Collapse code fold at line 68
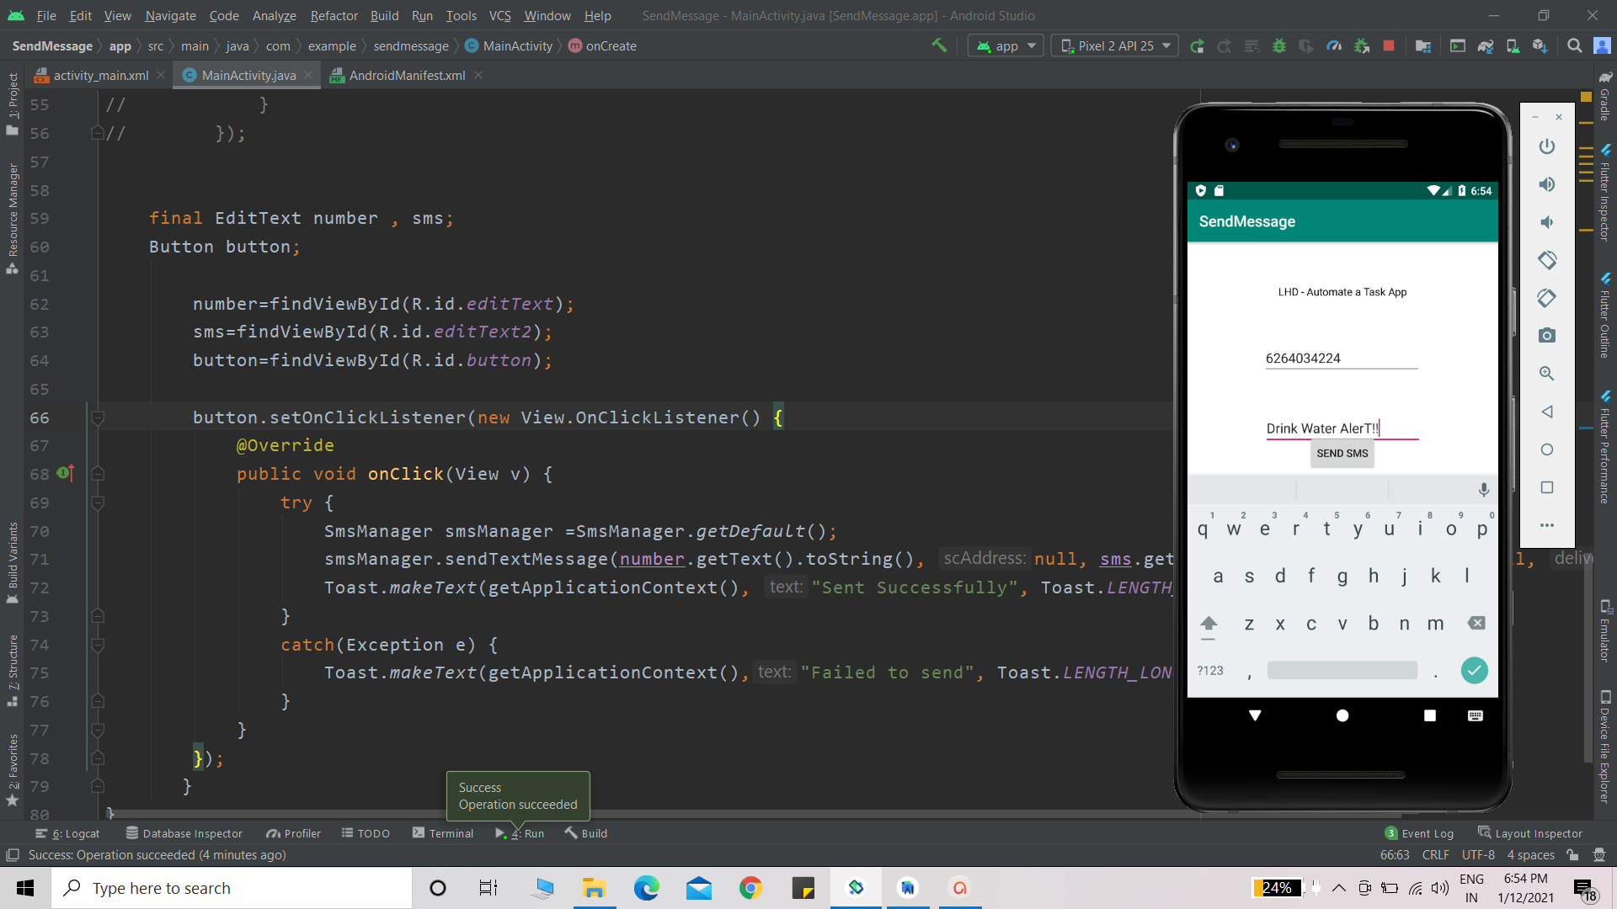Screen dimensions: 1617x909 [98, 474]
